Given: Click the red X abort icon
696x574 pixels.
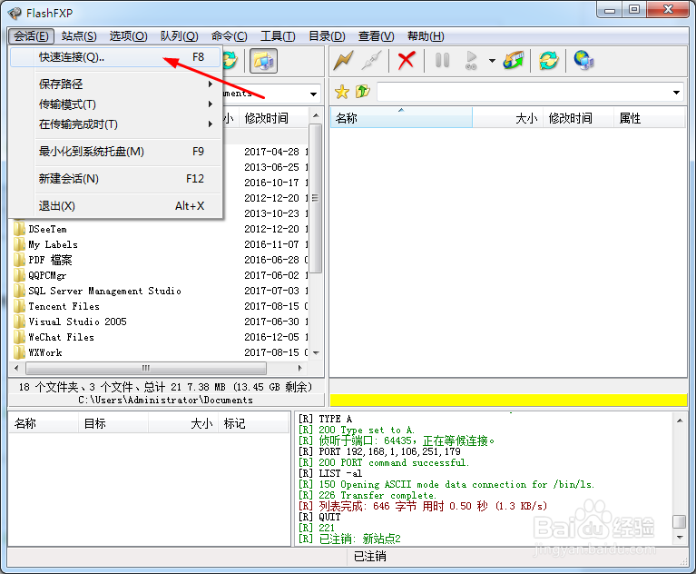Looking at the screenshot, I should pos(407,61).
